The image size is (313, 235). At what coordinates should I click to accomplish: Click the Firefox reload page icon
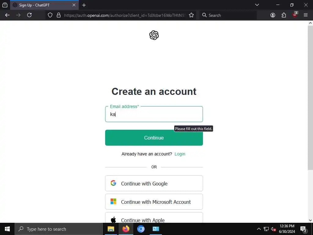(29, 15)
